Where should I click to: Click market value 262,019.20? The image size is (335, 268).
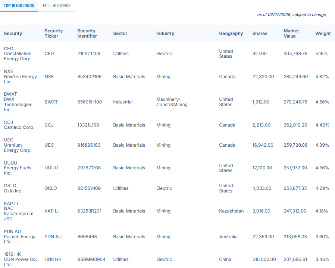click(x=295, y=125)
